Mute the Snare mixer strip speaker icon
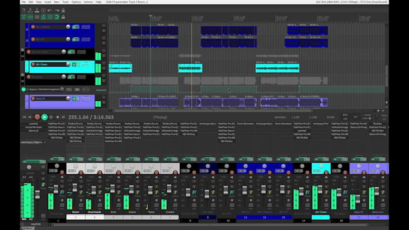Image resolution: width=409 pixels, height=230 pixels. [138, 177]
